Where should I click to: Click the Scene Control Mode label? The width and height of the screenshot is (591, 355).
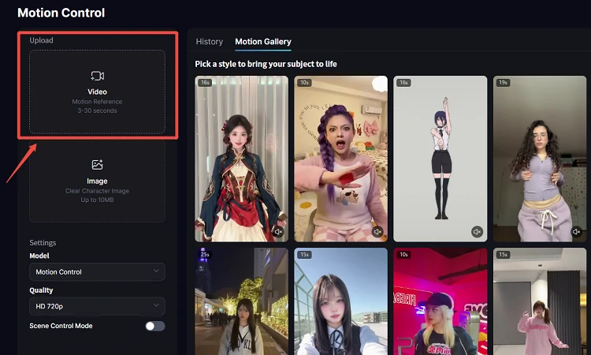pos(61,326)
